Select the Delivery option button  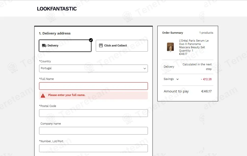(65, 46)
